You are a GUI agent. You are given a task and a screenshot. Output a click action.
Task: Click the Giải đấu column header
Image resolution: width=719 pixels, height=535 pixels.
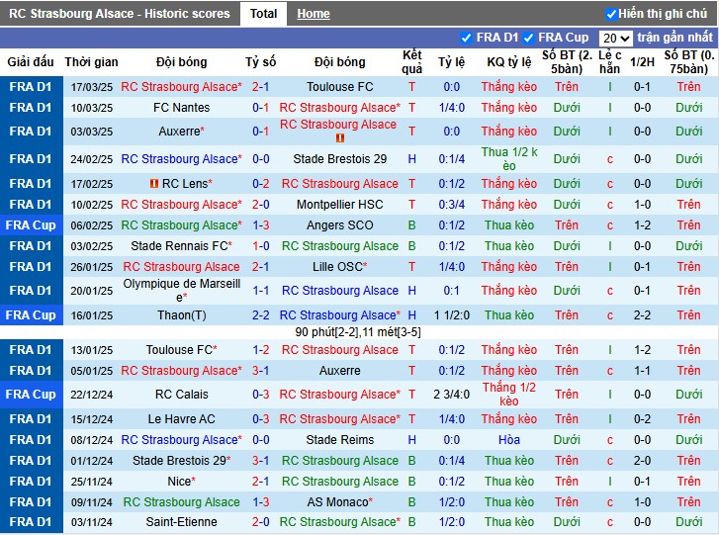31,62
